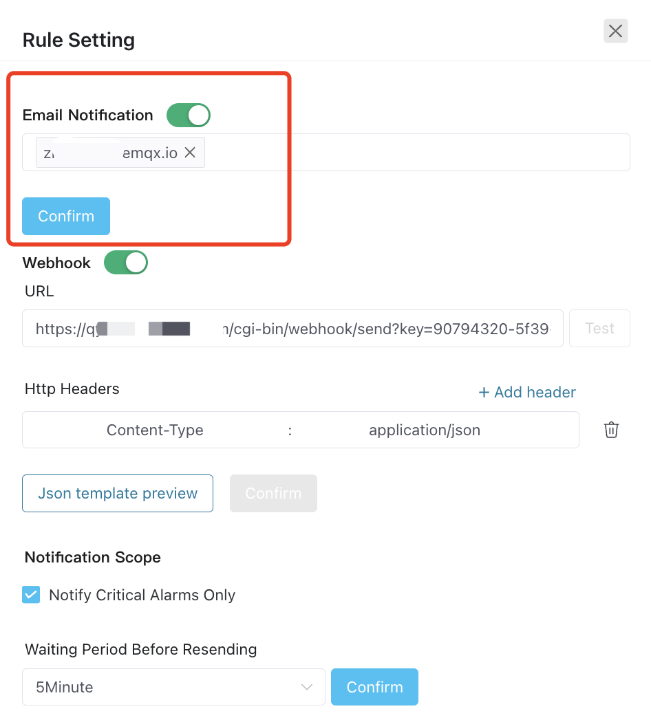The width and height of the screenshot is (651, 722).
Task: Click the chevron arrow in the 5Minute selector
Action: coord(307,687)
